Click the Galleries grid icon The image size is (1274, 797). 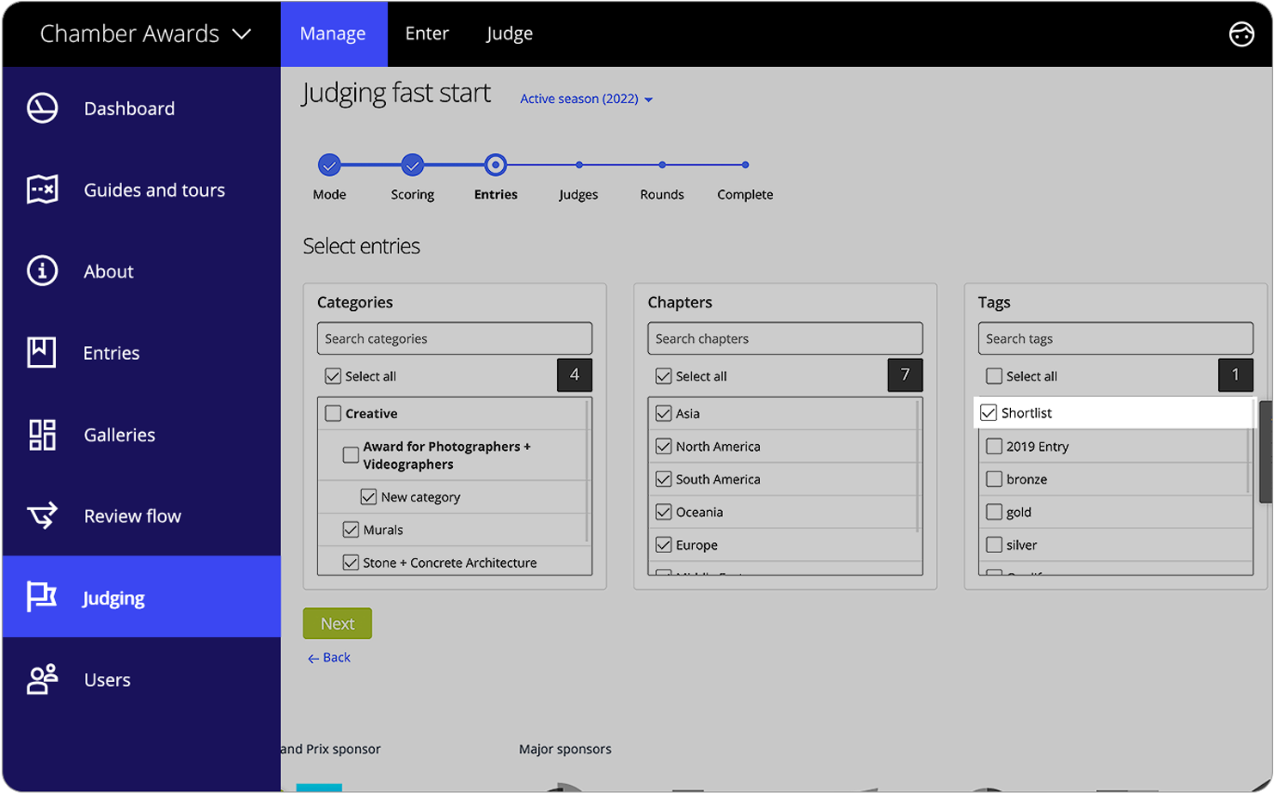coord(41,435)
